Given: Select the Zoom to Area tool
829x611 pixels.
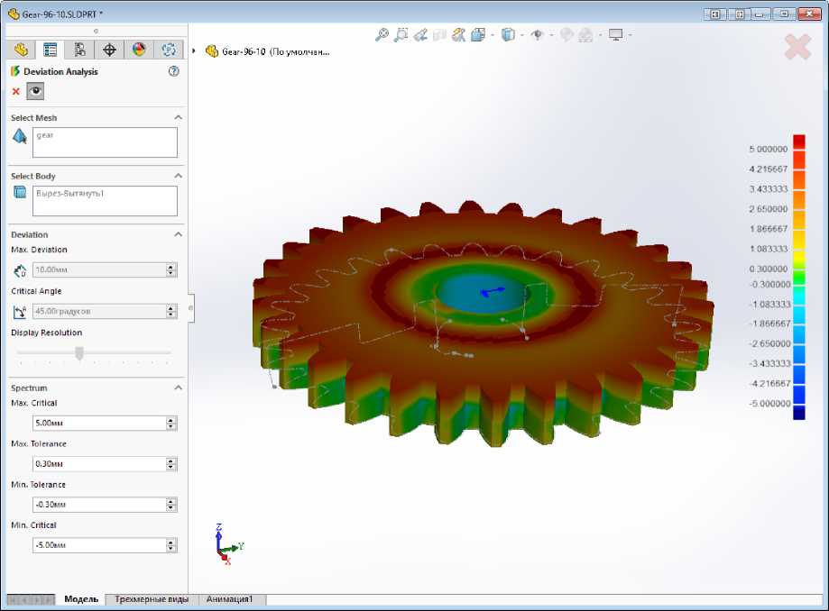Looking at the screenshot, I should pyautogui.click(x=401, y=35).
